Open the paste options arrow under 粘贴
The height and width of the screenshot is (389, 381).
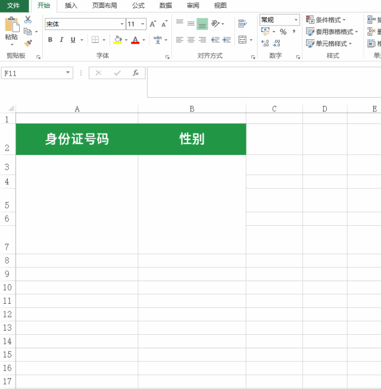pyautogui.click(x=12, y=45)
